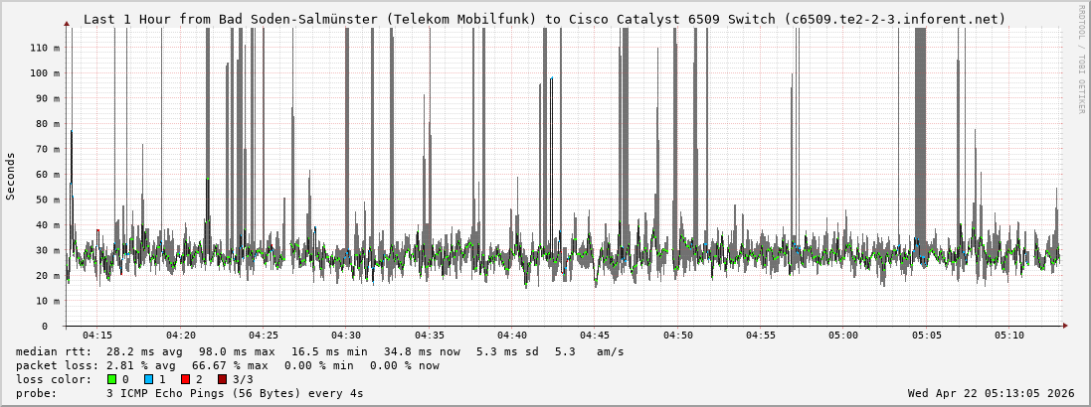The height and width of the screenshot is (407, 1091).
Task: Click the packet loss statistics line
Action: tap(227, 365)
